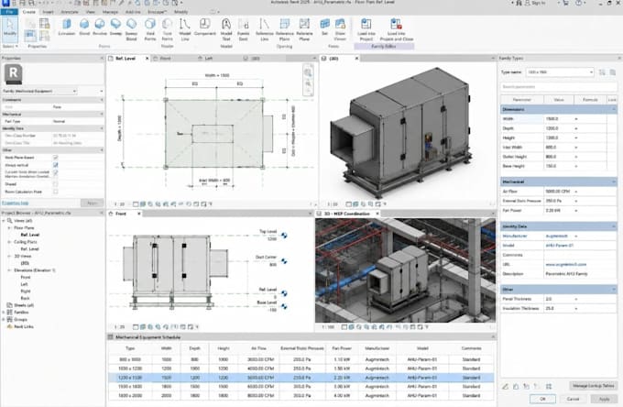Expand the Groups tree node
Image resolution: width=623 pixels, height=407 pixels.
pyautogui.click(x=3, y=319)
